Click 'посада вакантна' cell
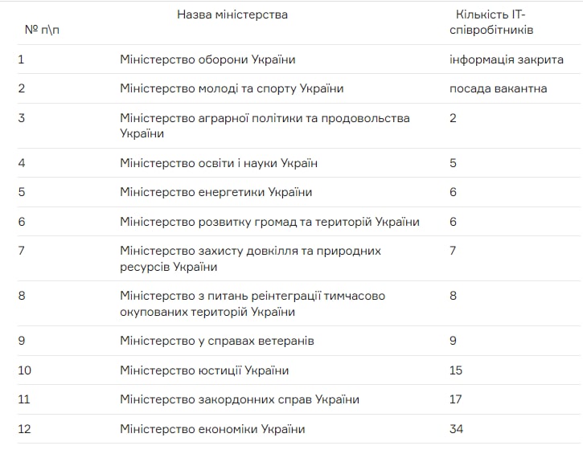Viewport: 583px width, 454px height. [x=499, y=88]
